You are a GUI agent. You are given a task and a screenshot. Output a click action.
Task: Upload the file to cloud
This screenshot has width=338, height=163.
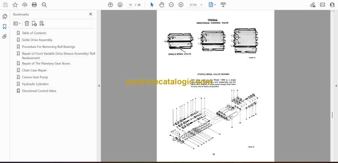coord(25,5)
